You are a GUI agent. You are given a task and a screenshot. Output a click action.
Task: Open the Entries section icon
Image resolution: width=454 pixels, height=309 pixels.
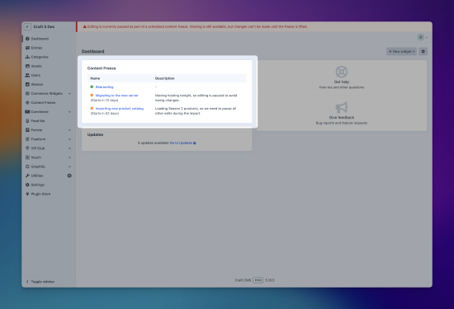(27, 48)
